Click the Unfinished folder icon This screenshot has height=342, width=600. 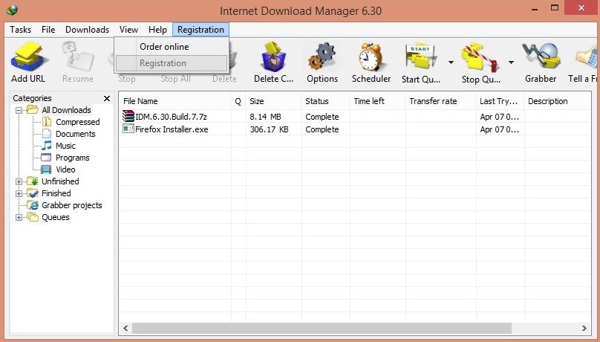pyautogui.click(x=33, y=181)
